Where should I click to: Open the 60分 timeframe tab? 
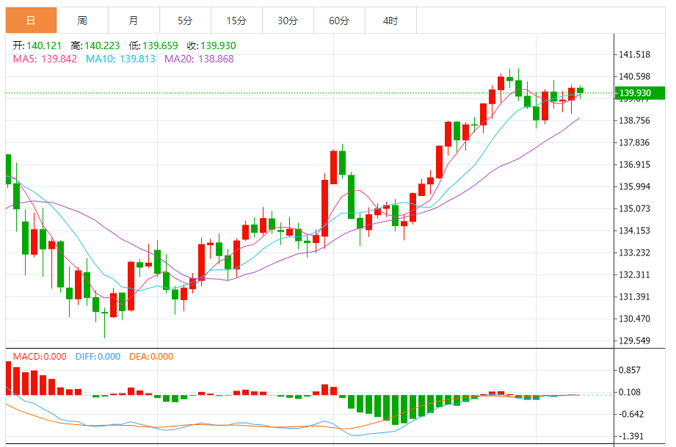point(339,21)
